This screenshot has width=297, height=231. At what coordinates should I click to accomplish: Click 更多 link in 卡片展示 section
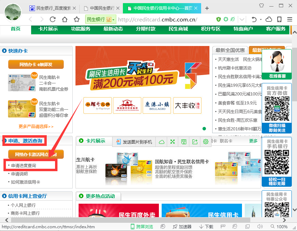point(253,141)
